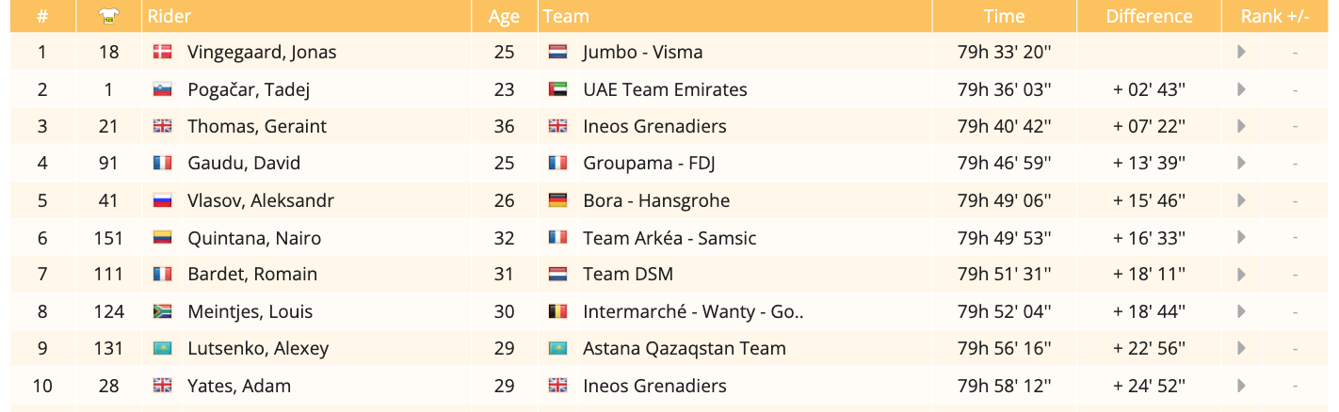Expand rank triangle in Thomas Geraint row
The image size is (1339, 412).
1242,126
